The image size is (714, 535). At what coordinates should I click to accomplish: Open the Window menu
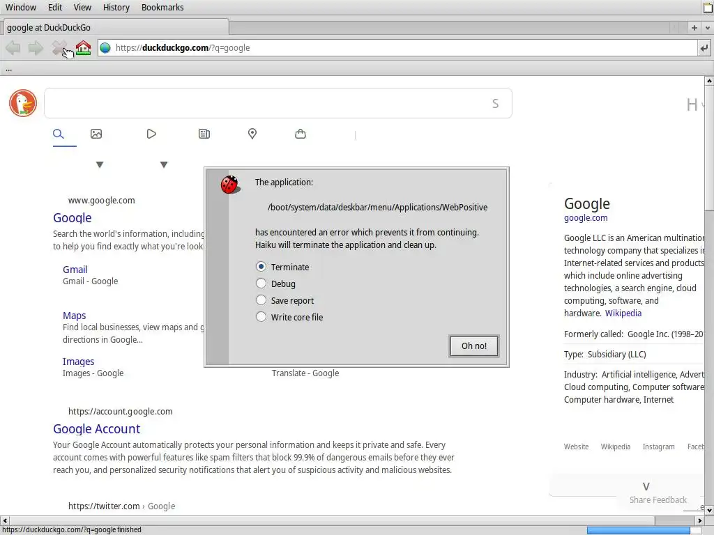coord(21,7)
